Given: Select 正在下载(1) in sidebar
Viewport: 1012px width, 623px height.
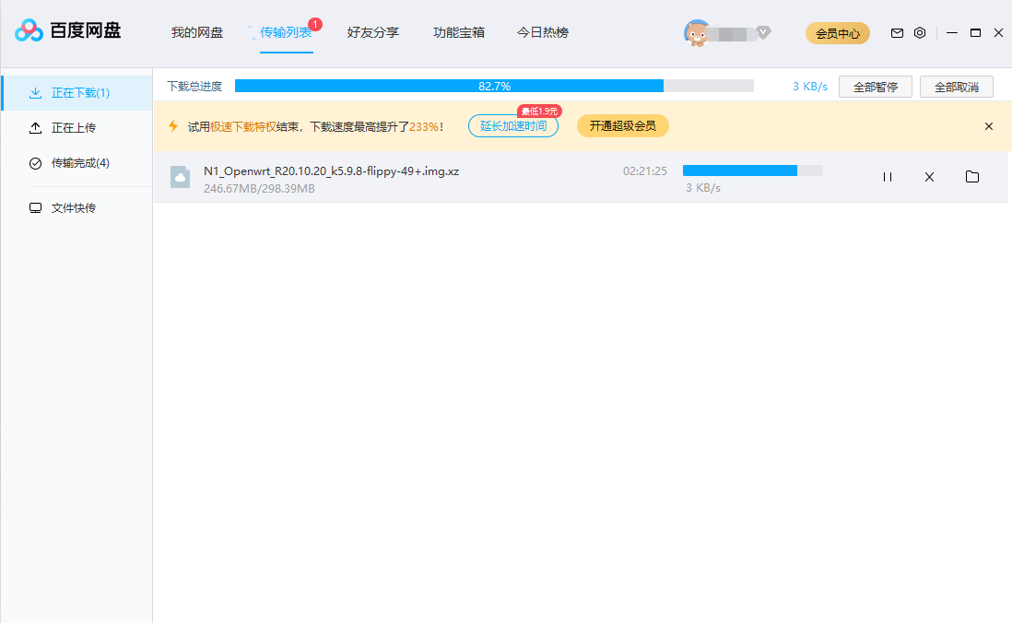Looking at the screenshot, I should click(77, 93).
